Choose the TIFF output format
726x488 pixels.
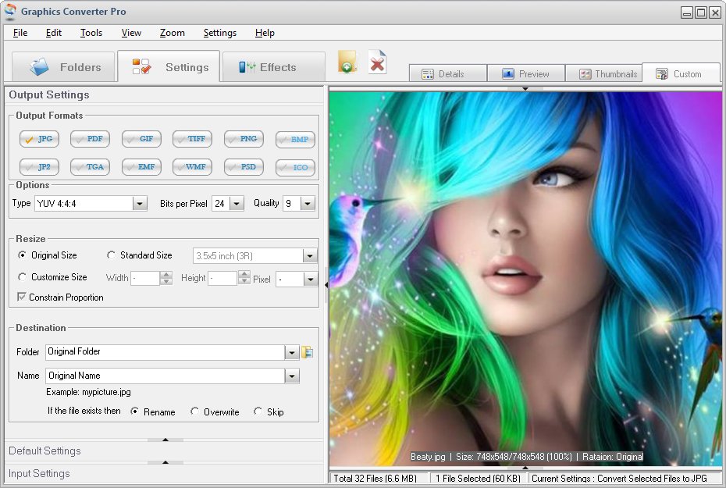point(192,139)
